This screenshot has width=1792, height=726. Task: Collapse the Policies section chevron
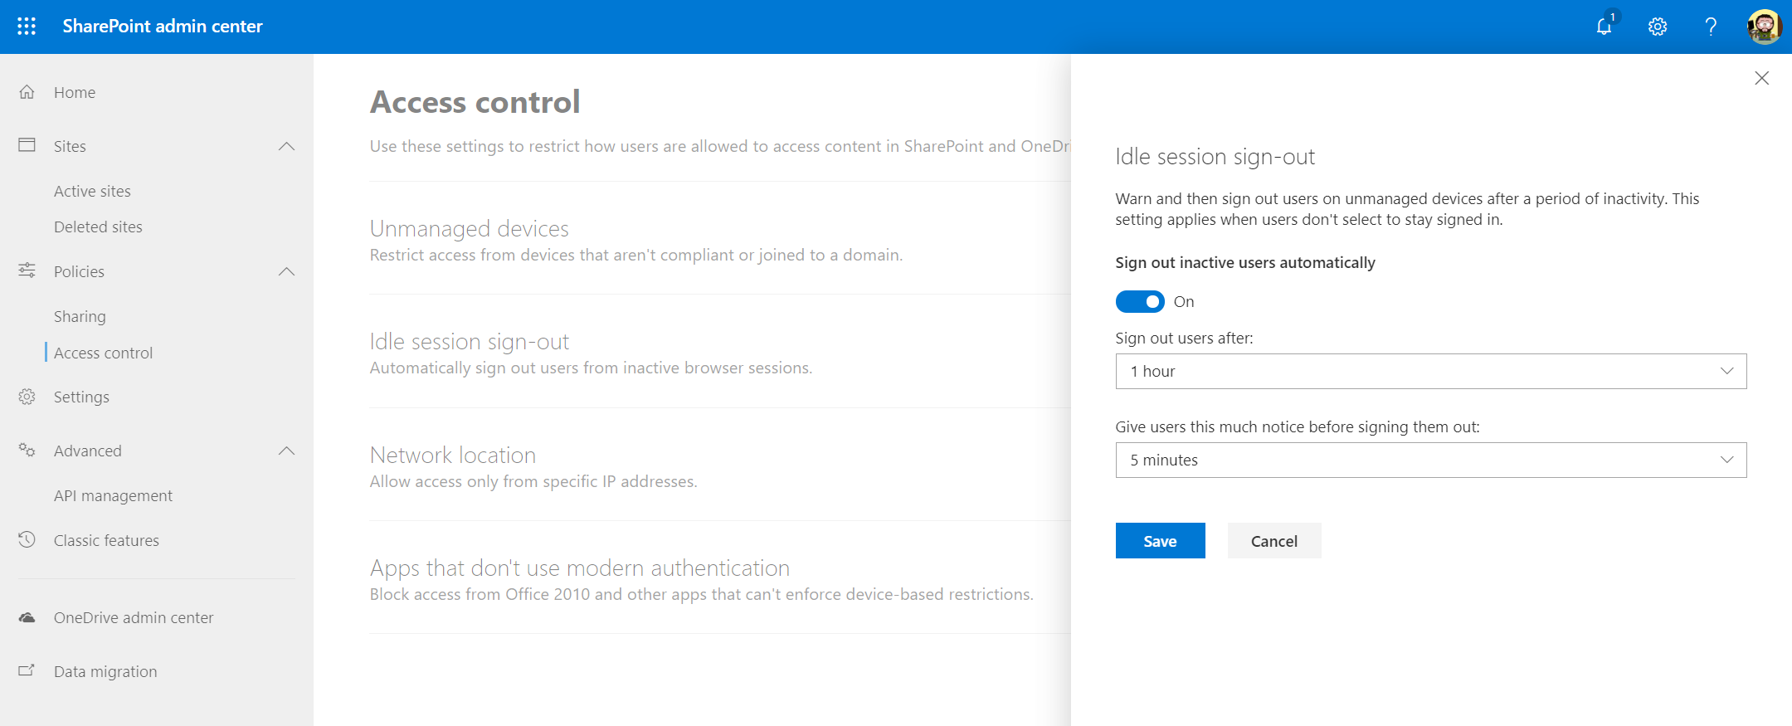[286, 272]
